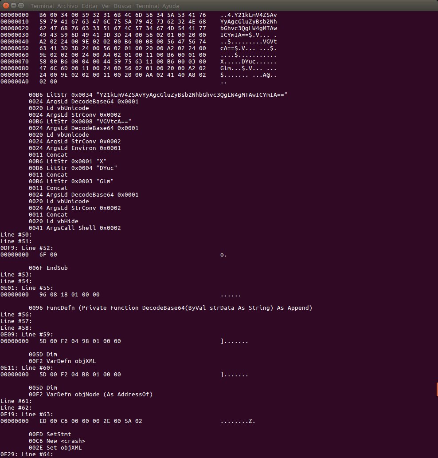
Task: Click the hex bytes "96 08 18 01 00 00"
Action: pos(70,294)
